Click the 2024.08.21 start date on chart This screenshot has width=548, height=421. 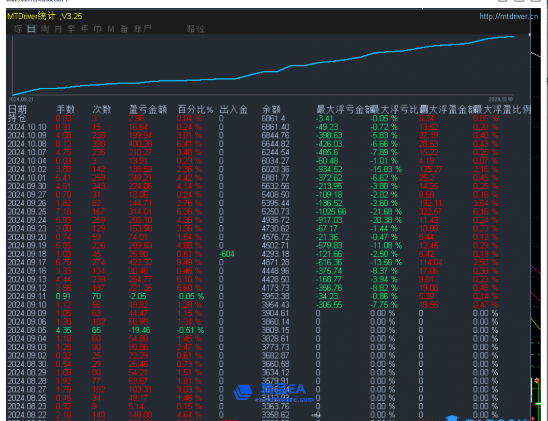click(x=21, y=99)
